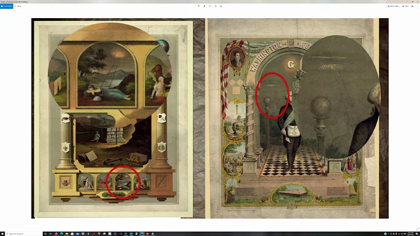The height and width of the screenshot is (236, 420).
Task: Click the See all photos button
Action: (x=6, y=6)
